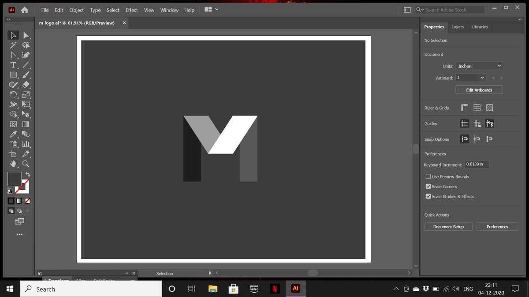This screenshot has width=529, height=297.
Task: Click the Preferences quick action button
Action: pos(497,227)
